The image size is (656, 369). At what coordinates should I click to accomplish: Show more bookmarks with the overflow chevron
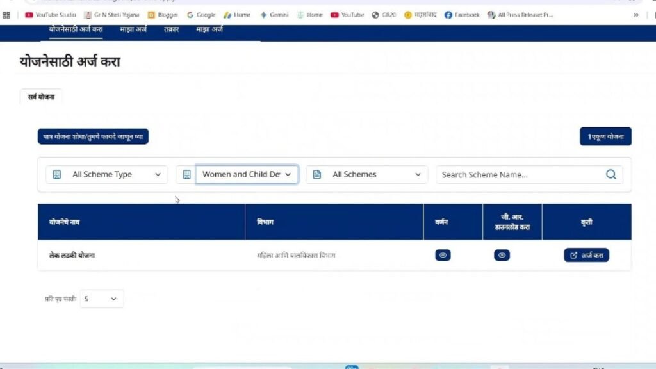point(636,15)
